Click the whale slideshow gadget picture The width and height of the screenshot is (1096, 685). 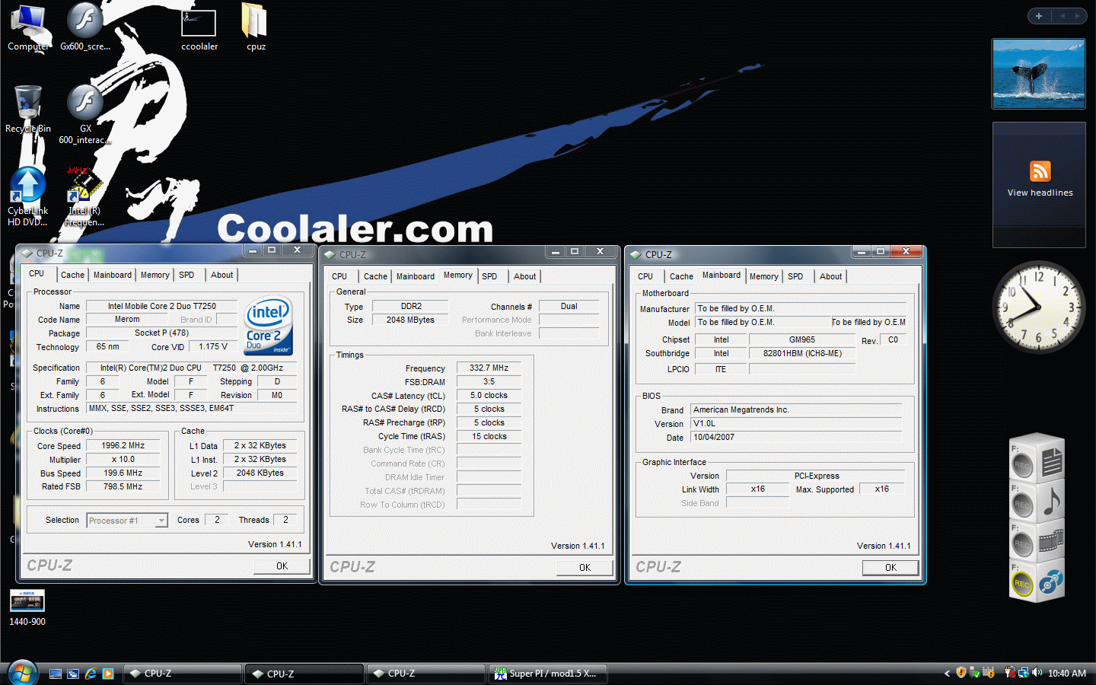pyautogui.click(x=1039, y=74)
